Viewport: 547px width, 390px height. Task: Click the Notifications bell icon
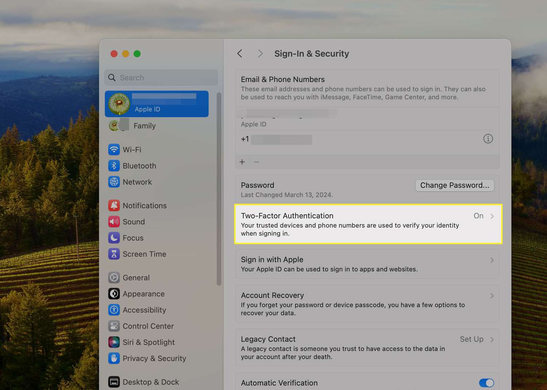coord(114,206)
